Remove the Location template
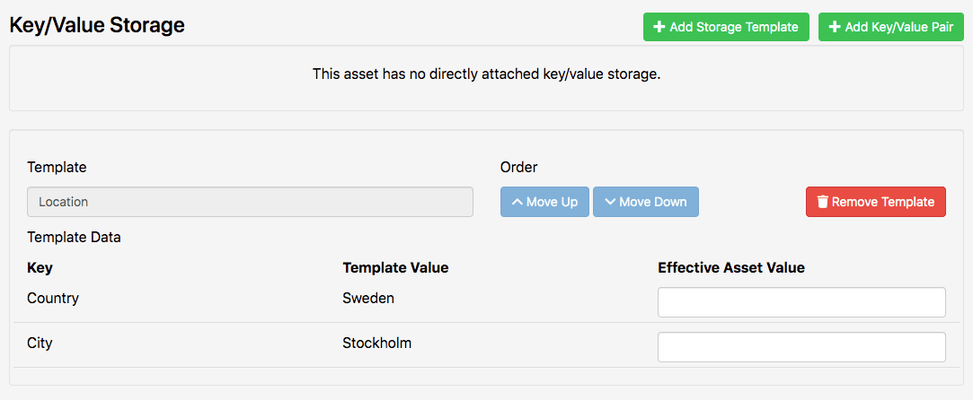This screenshot has width=973, height=400. 876,202
